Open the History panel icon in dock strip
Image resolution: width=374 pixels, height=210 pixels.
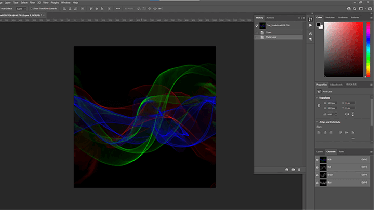point(310,19)
